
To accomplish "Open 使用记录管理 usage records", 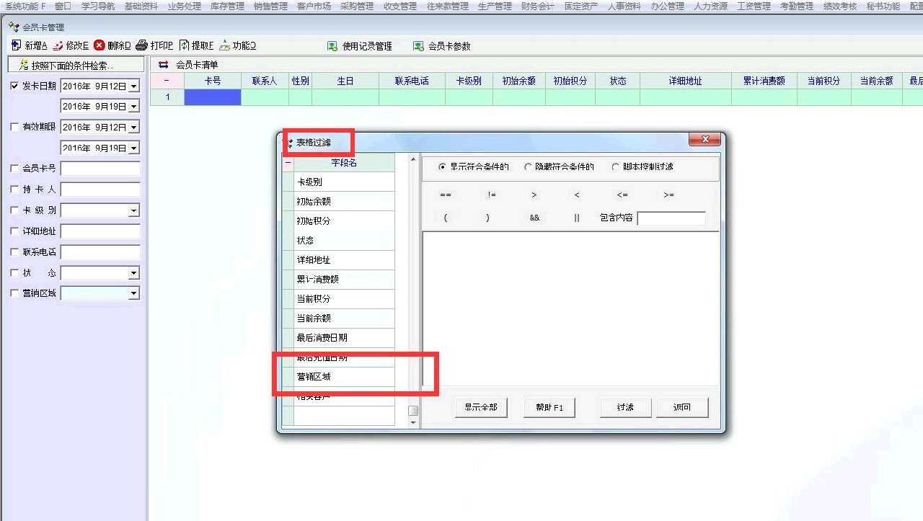I will [x=332, y=46].
